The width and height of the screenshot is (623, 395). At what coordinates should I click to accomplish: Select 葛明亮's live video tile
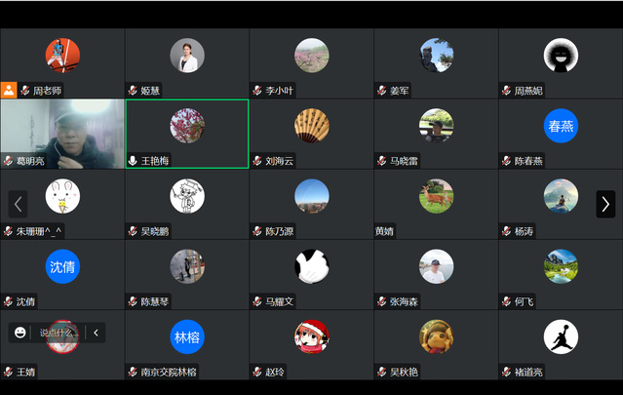(62, 129)
